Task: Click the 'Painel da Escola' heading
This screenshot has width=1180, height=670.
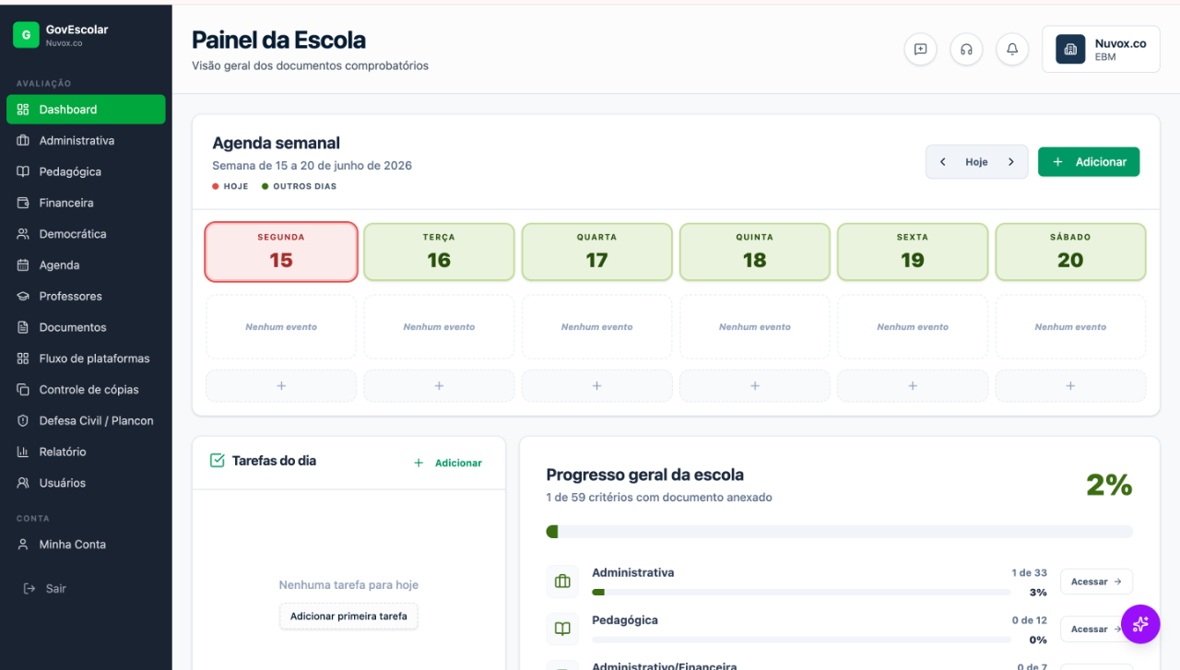Action: (x=278, y=41)
